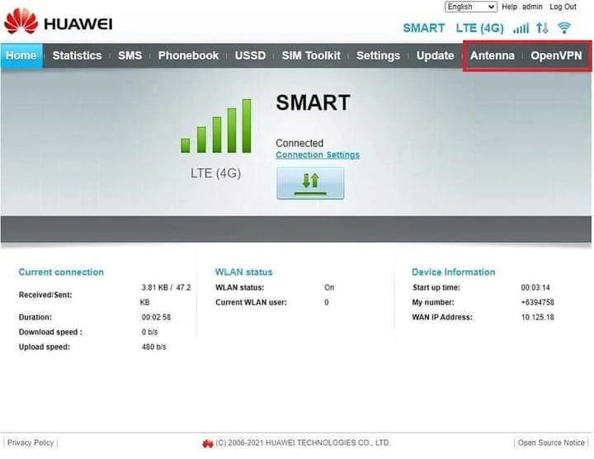Click the admin user link
Image resolution: width=594 pixels, height=459 pixels.
pos(532,7)
